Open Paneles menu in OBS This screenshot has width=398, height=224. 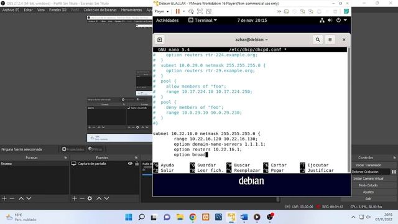[x=58, y=10]
